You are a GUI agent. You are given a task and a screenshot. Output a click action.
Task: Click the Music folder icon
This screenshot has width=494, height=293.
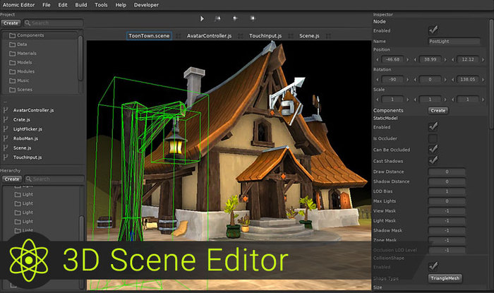pos(13,80)
